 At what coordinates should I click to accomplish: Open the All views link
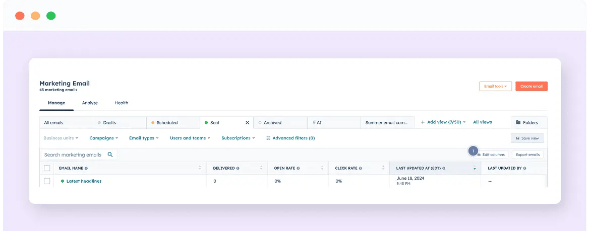pos(482,122)
